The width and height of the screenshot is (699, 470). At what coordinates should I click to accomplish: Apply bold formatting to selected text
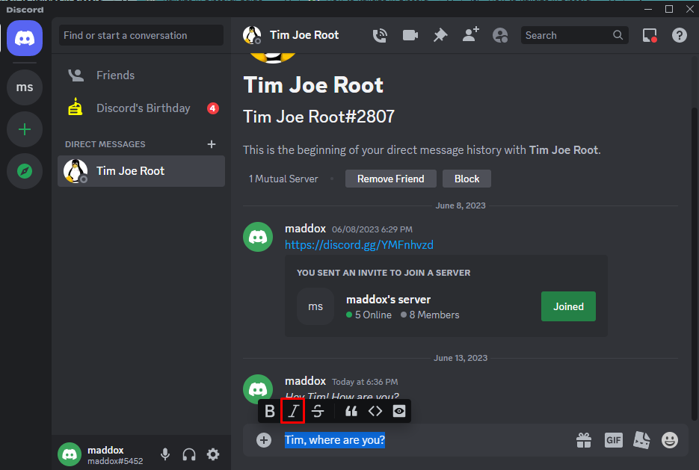tap(270, 411)
